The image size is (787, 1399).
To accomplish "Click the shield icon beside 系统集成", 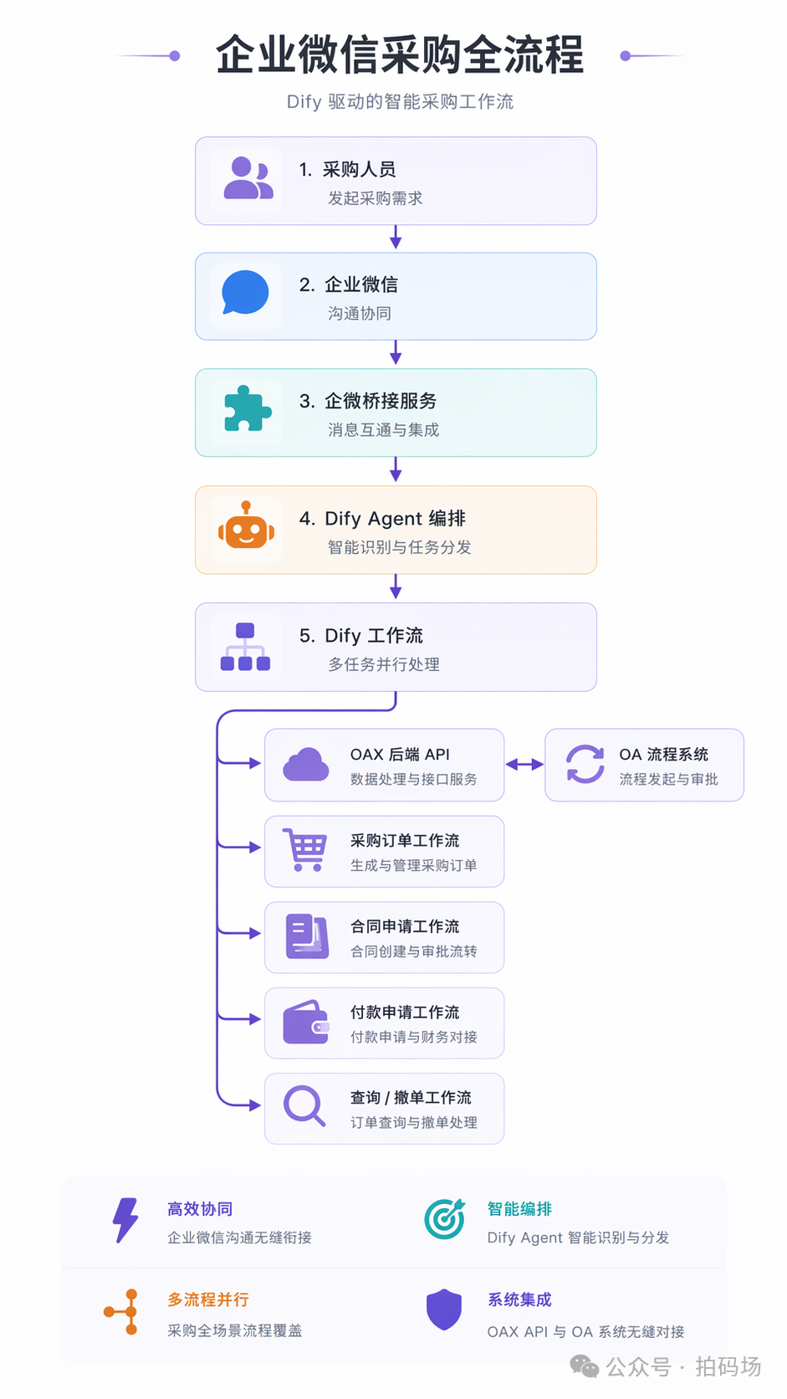I will pyautogui.click(x=444, y=1309).
